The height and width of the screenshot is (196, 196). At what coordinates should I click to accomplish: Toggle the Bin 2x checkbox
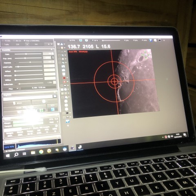pos(14,41)
